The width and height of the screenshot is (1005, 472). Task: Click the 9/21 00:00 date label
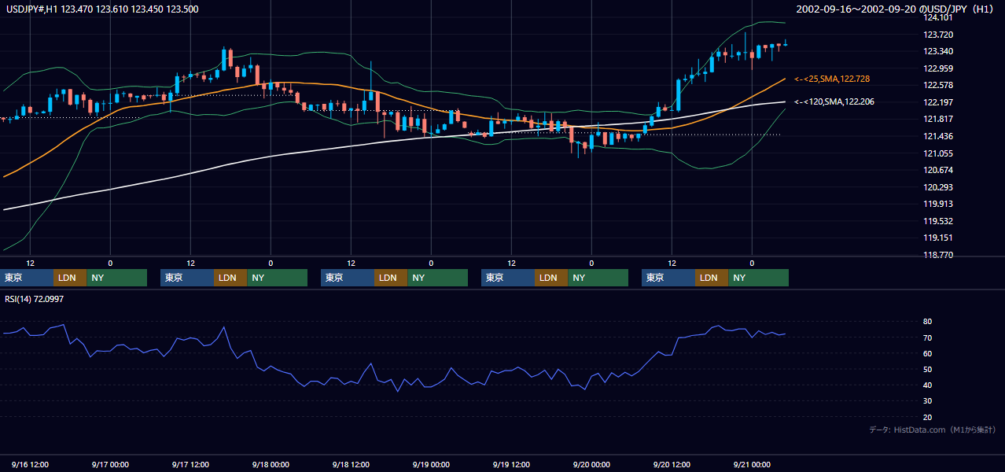coord(752,465)
